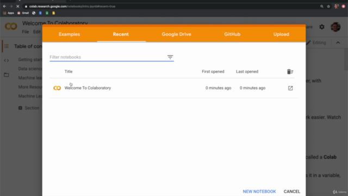Select the Recent tab
Screen dimensions: 348x196
(121, 34)
